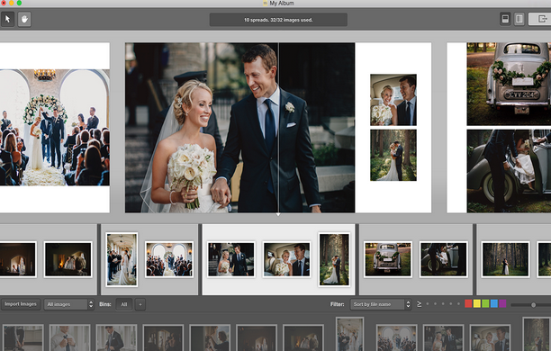
Task: Click the export album icon button
Action: pos(540,19)
